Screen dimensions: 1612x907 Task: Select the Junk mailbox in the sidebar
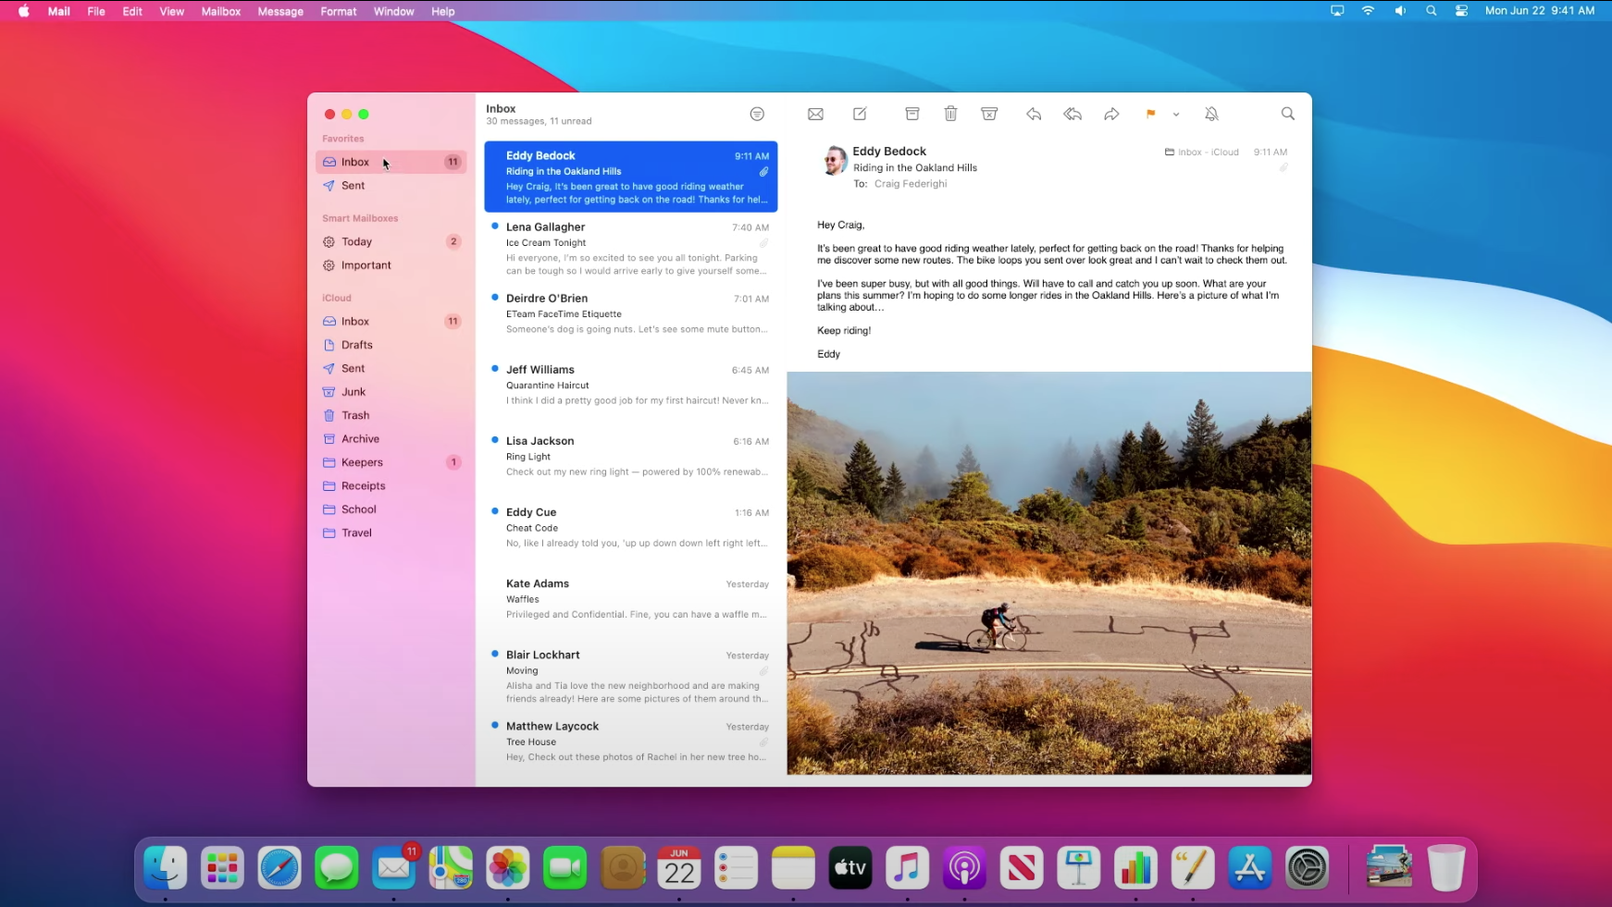click(353, 391)
